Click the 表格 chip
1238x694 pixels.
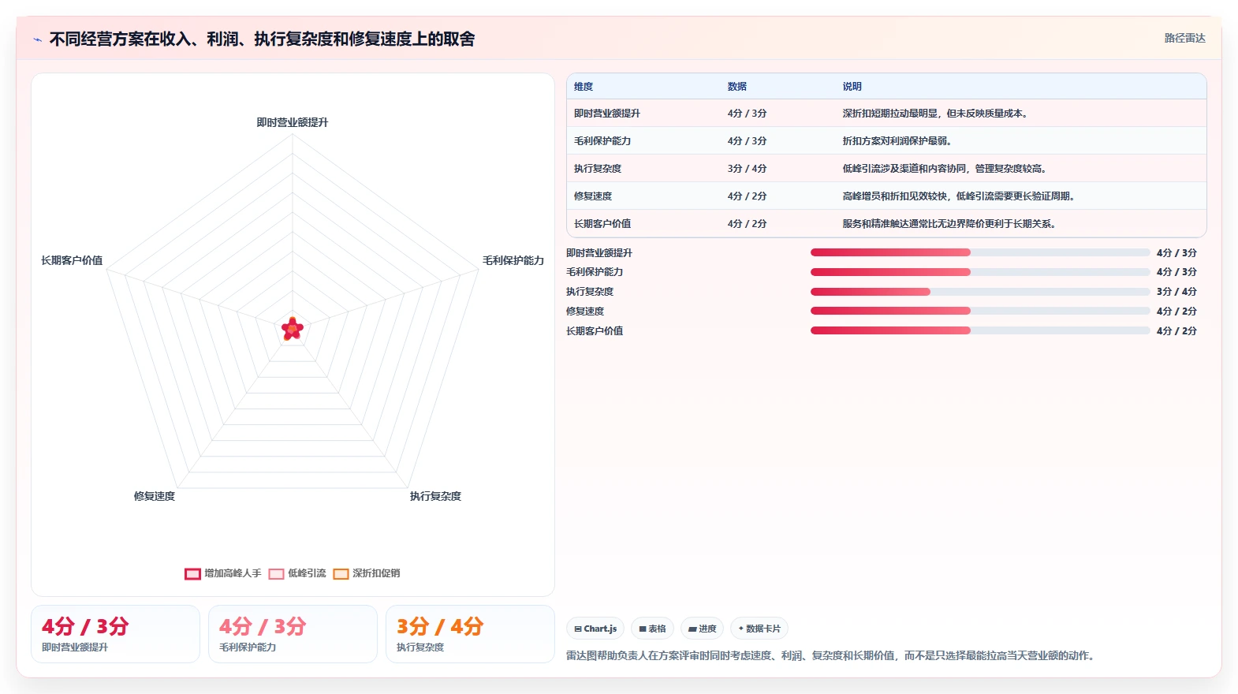pyautogui.click(x=652, y=629)
